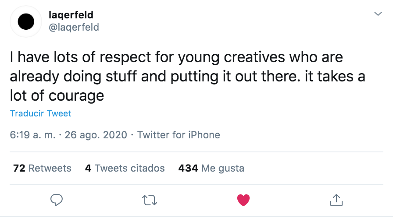
Task: Open the laqerfeld display name profile link
Action: [70, 15]
